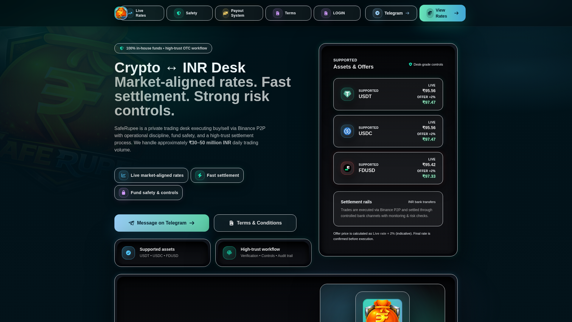
Task: Click the FDUSD coin icon
Action: pyautogui.click(x=347, y=168)
